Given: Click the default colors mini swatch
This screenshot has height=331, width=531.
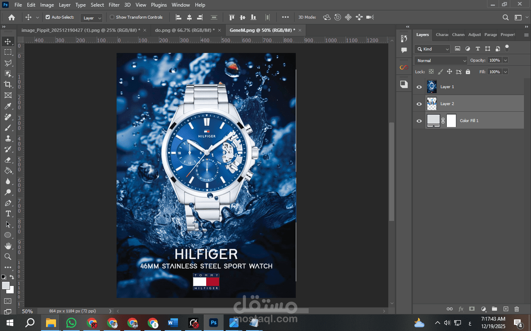Looking at the screenshot, I should [x=4, y=277].
